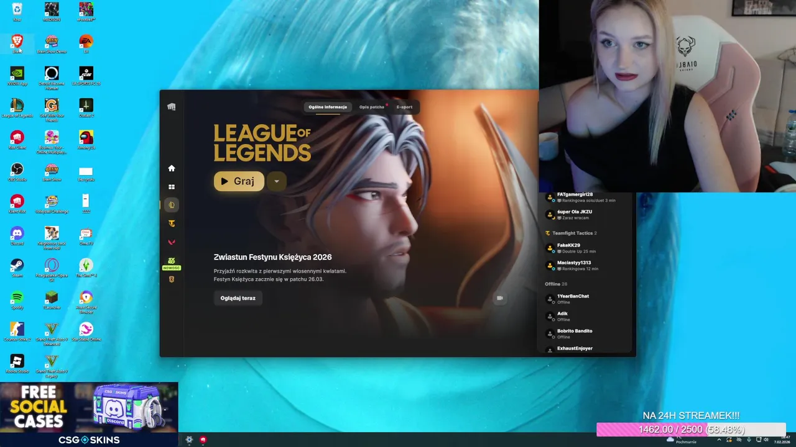Click the FREE SOCIAL CASES banner
This screenshot has width=796, height=447.
point(89,408)
